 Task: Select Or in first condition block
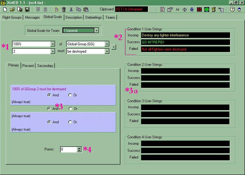70,95
